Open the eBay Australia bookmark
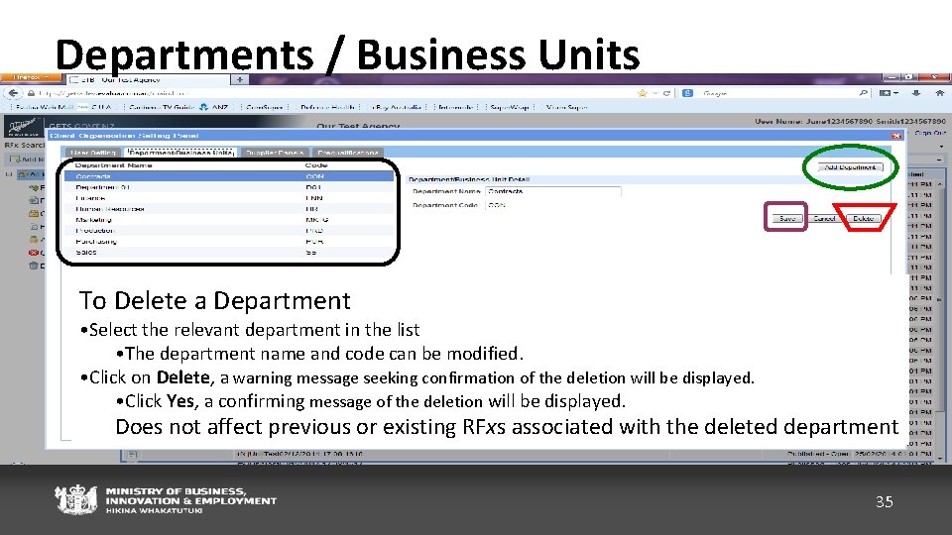 pos(398,107)
